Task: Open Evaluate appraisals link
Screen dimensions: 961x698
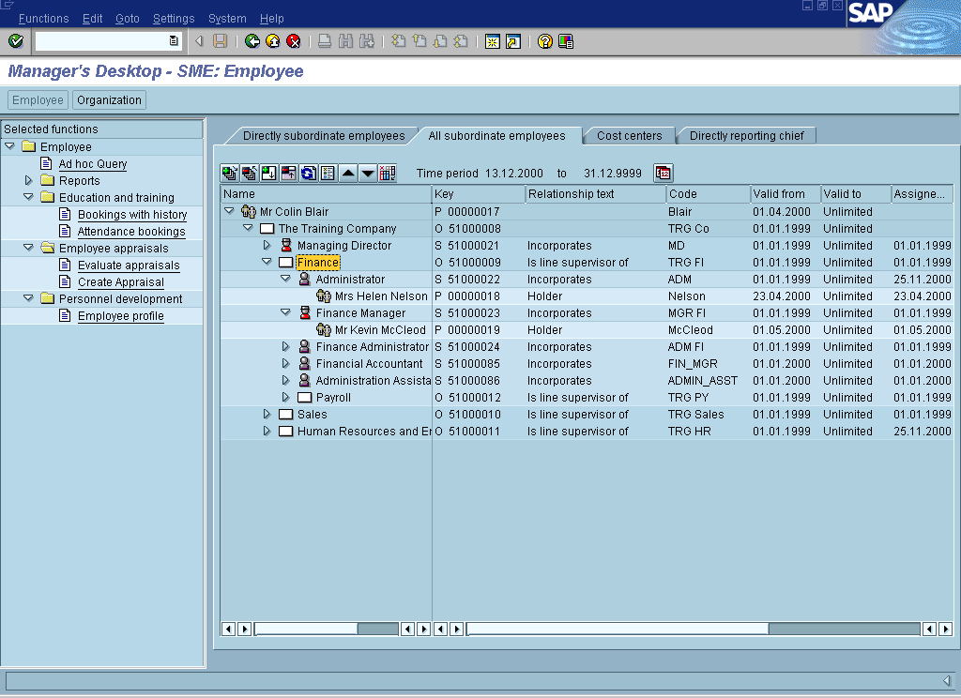Action: coord(129,265)
